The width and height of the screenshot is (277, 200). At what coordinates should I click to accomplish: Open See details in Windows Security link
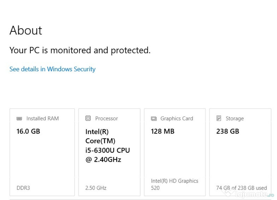[52, 69]
